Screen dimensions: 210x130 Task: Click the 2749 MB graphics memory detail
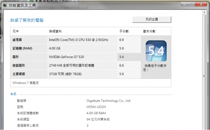point(72,65)
